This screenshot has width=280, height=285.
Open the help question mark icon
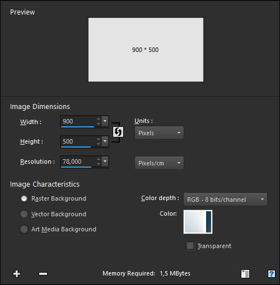tap(271, 274)
